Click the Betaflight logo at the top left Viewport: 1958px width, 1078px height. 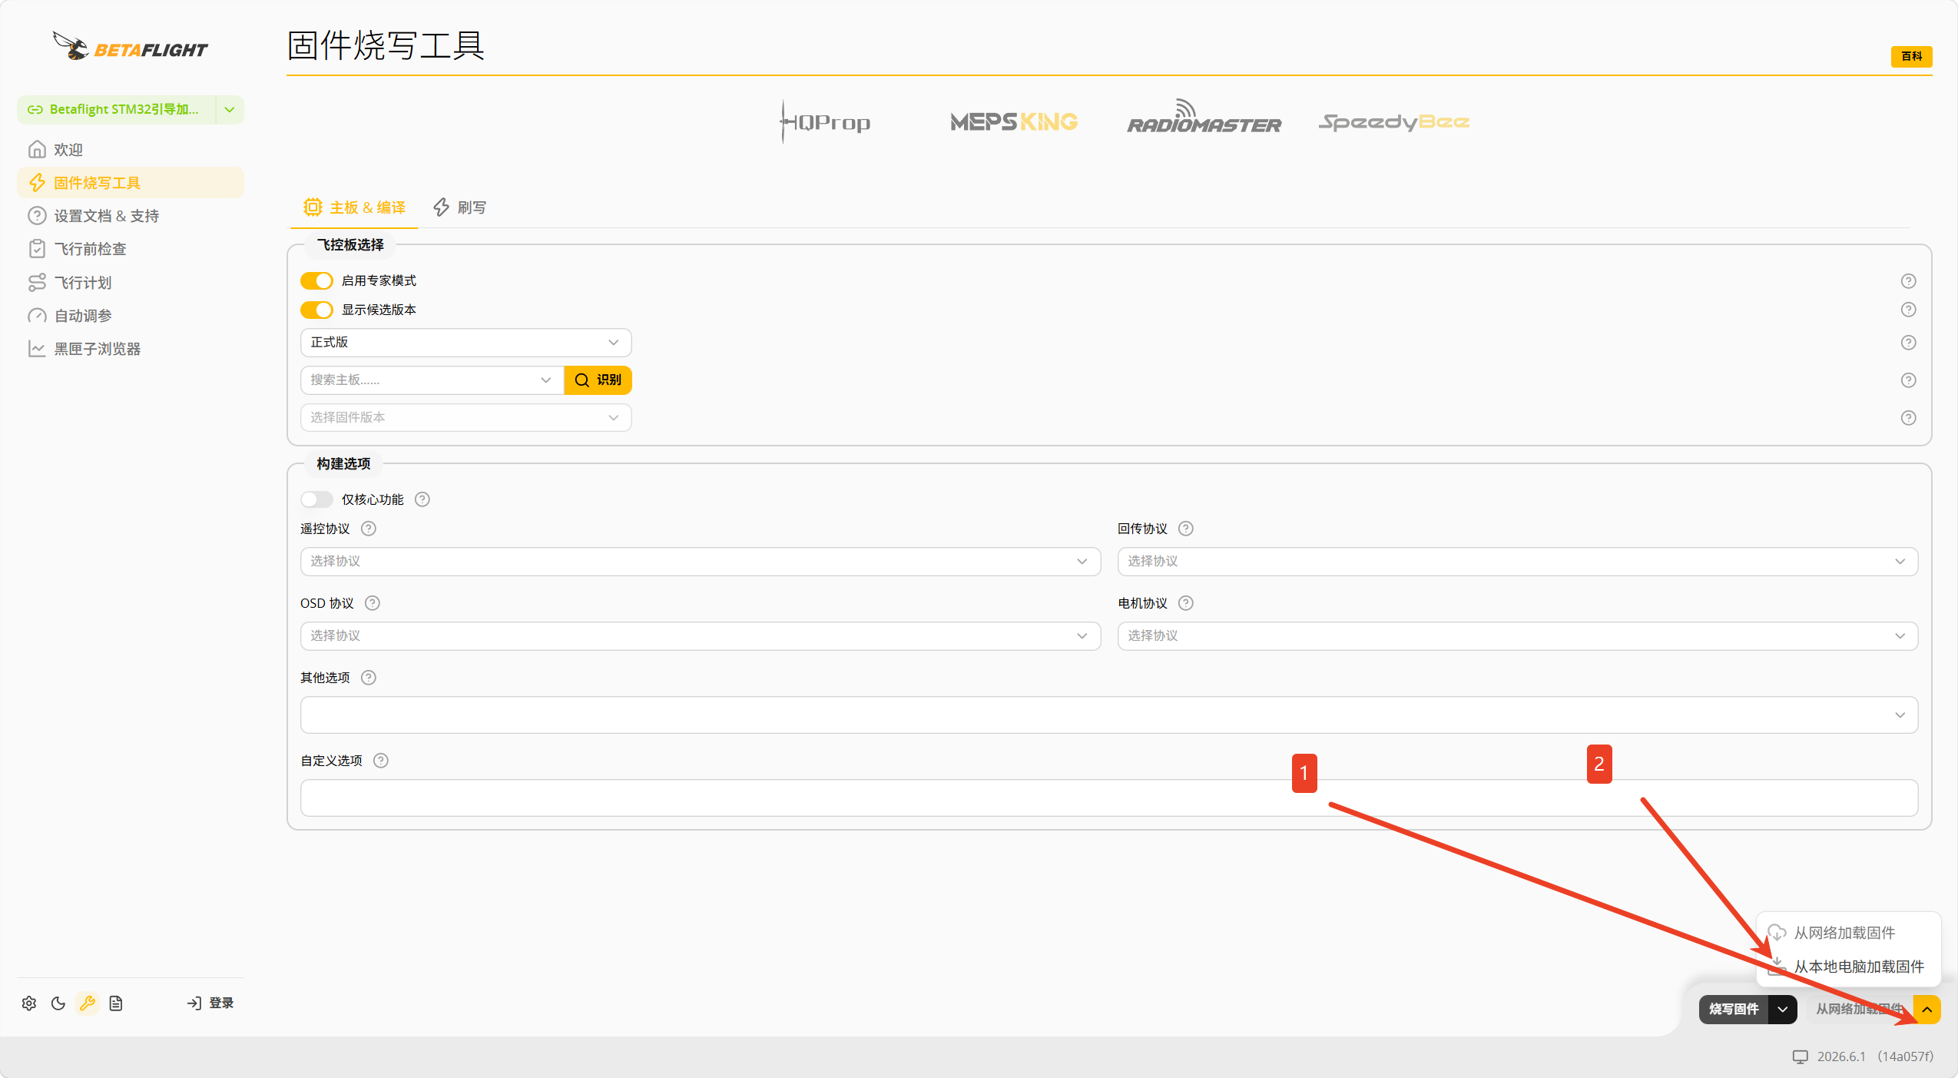click(131, 47)
